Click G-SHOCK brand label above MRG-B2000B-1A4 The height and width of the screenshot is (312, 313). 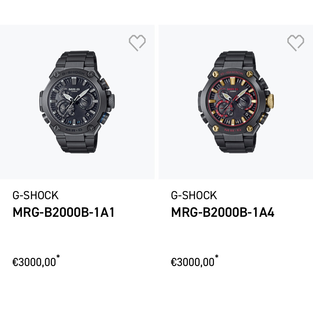point(194,195)
